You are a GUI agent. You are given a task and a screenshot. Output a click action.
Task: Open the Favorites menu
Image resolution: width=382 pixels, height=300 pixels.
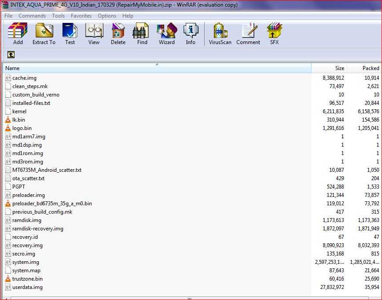81,16
